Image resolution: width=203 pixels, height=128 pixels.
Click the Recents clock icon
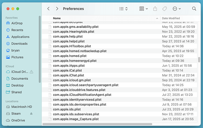(8, 30)
